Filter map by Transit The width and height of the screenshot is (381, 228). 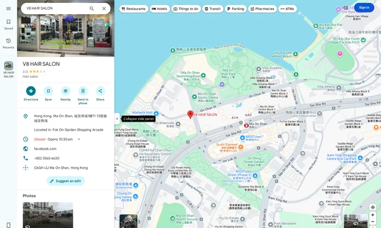point(213,9)
